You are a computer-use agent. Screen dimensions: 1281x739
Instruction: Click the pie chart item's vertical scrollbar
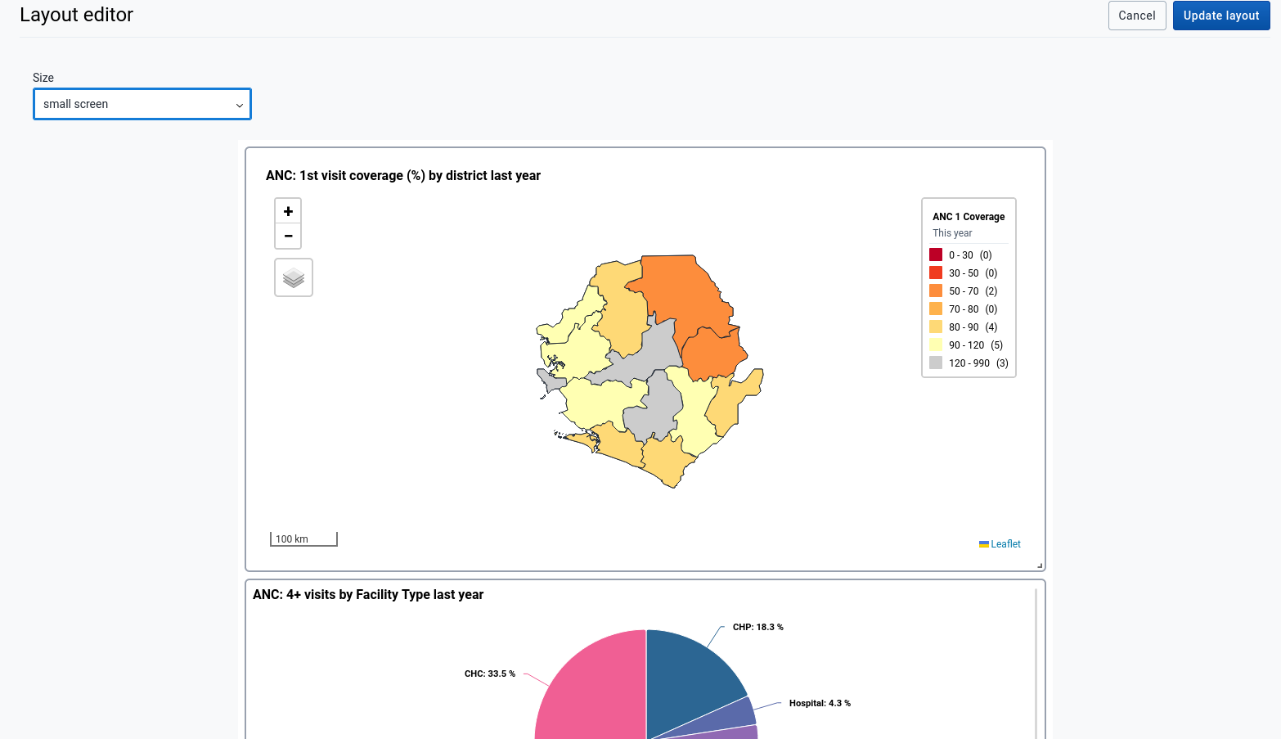[1036, 663]
